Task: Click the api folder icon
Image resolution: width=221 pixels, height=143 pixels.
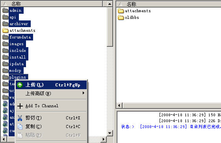Action: [x=6, y=17]
